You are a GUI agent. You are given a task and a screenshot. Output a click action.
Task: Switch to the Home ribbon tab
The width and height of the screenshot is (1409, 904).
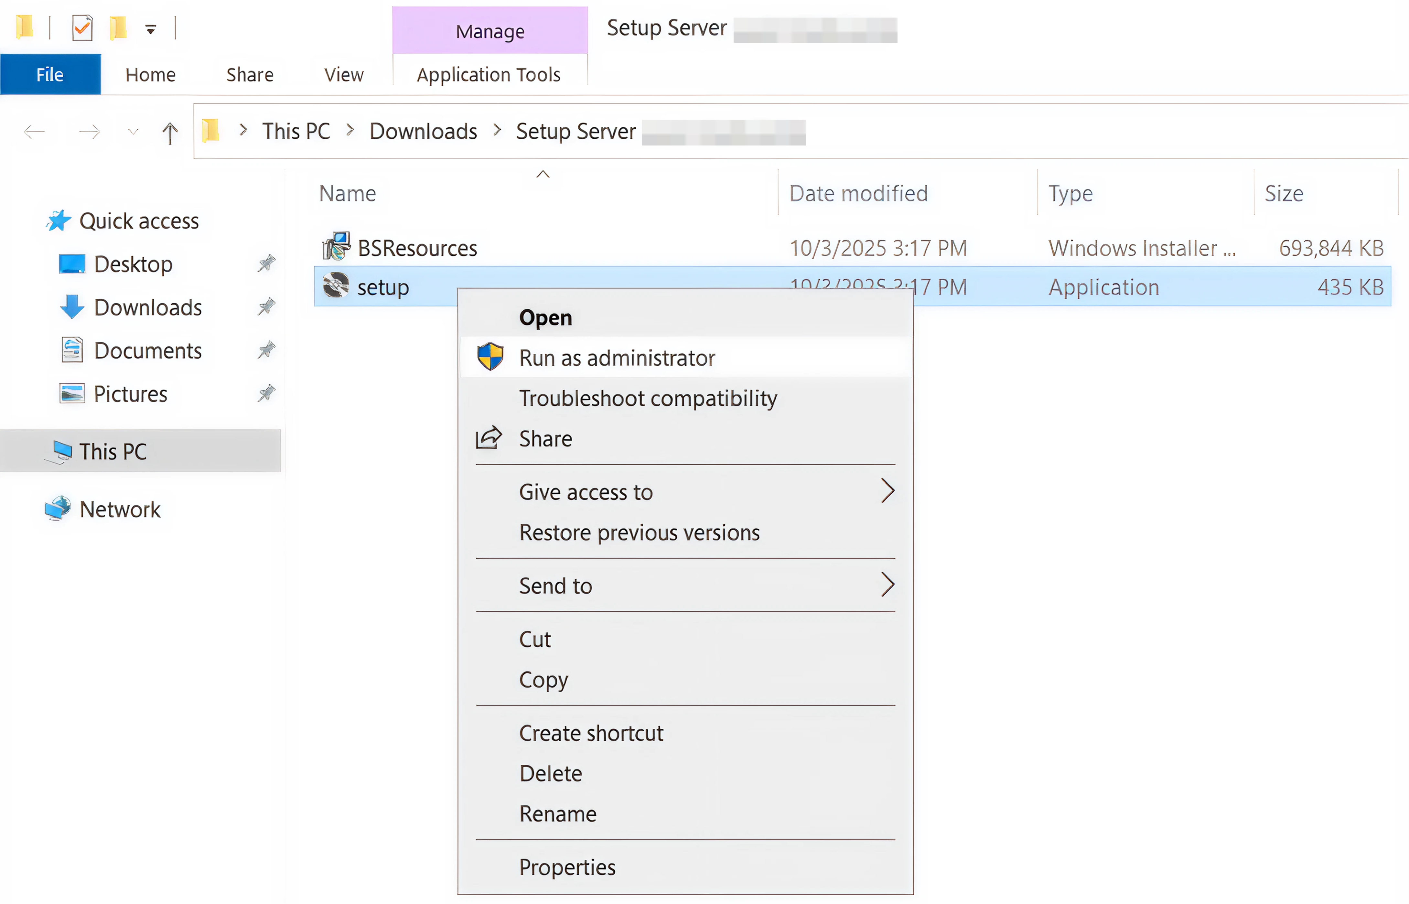pyautogui.click(x=150, y=75)
